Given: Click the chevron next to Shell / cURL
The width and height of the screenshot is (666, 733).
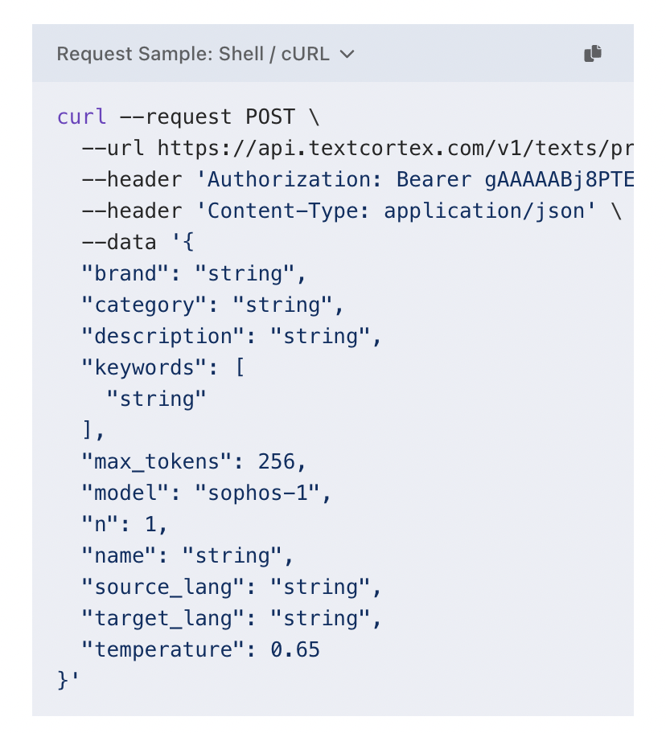Looking at the screenshot, I should tap(347, 54).
